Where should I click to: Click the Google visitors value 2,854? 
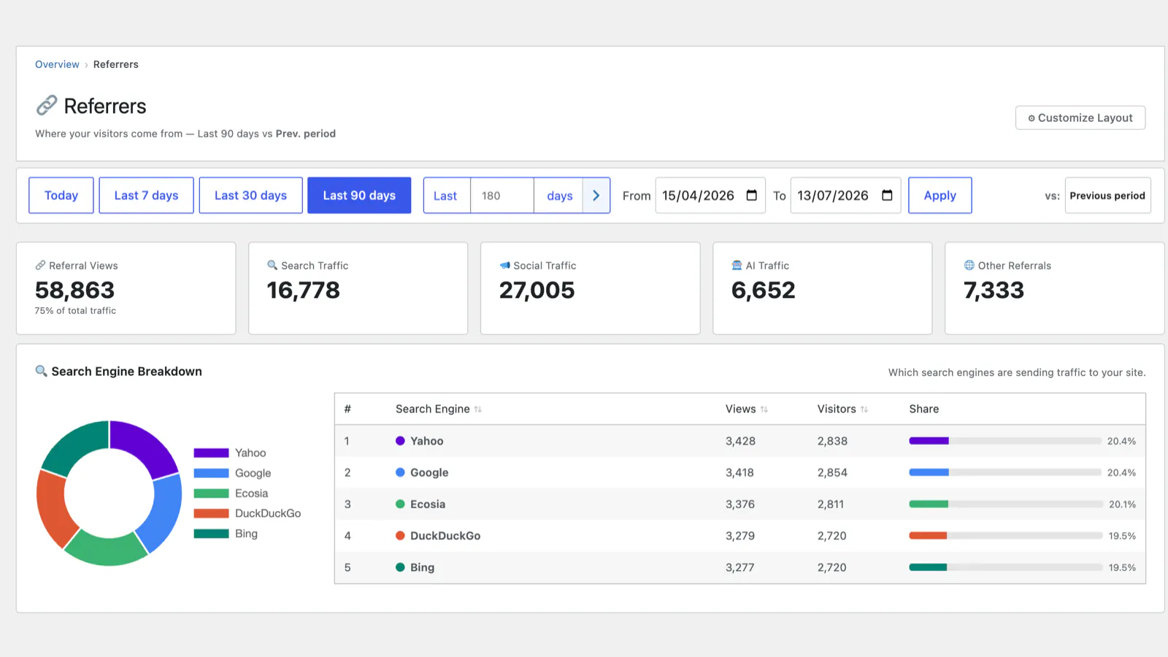pos(832,472)
